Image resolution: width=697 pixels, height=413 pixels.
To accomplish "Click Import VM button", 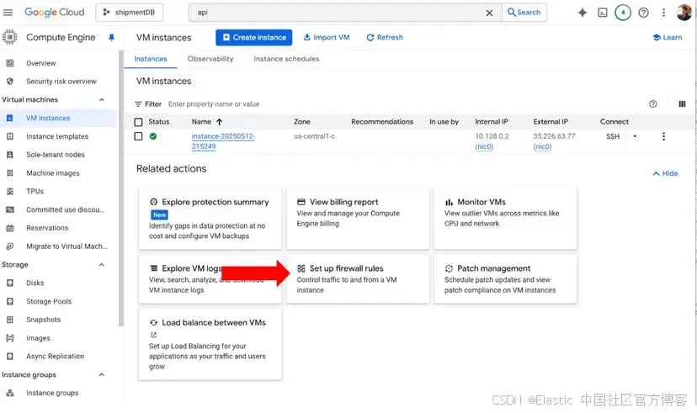I will pyautogui.click(x=327, y=37).
